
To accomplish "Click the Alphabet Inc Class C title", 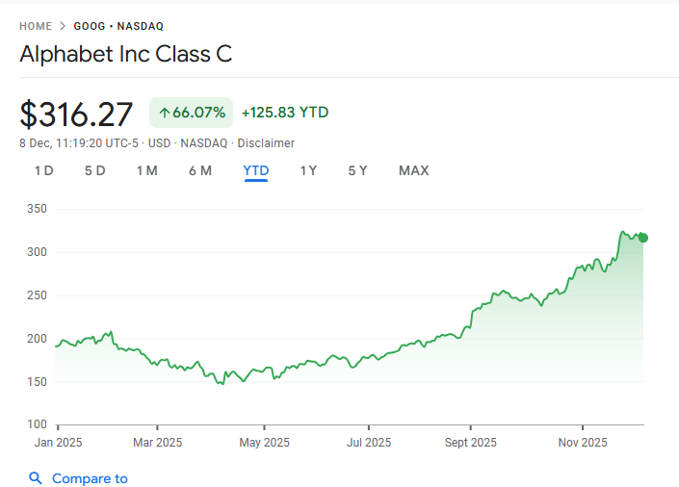I will tap(126, 54).
